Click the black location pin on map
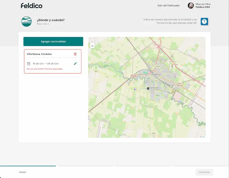The width and height of the screenshot is (229, 178). 148,89
